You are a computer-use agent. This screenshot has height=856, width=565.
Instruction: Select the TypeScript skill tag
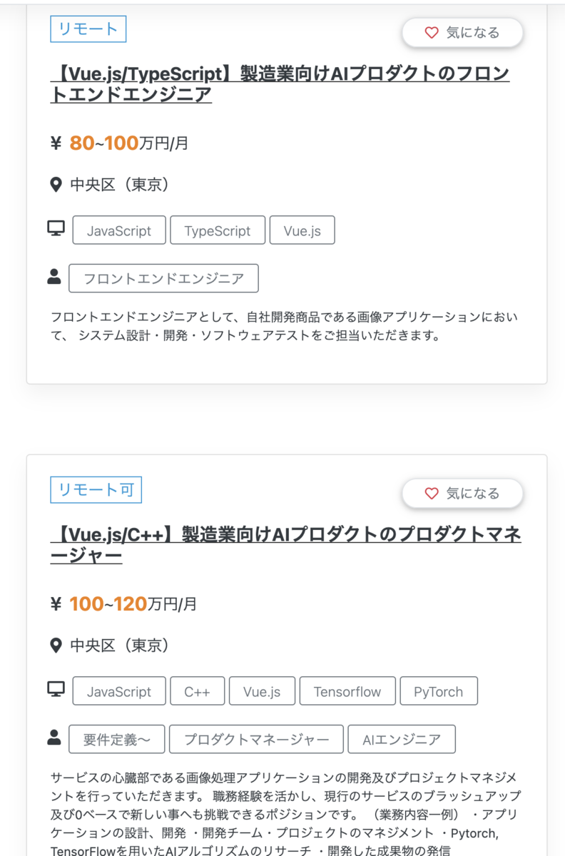[x=218, y=230]
